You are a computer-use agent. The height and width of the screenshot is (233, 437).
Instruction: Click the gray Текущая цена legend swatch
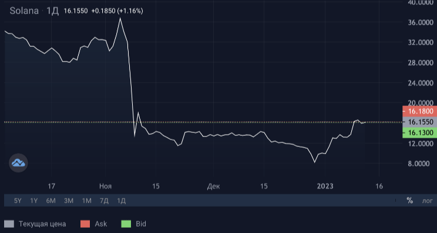click(x=9, y=224)
